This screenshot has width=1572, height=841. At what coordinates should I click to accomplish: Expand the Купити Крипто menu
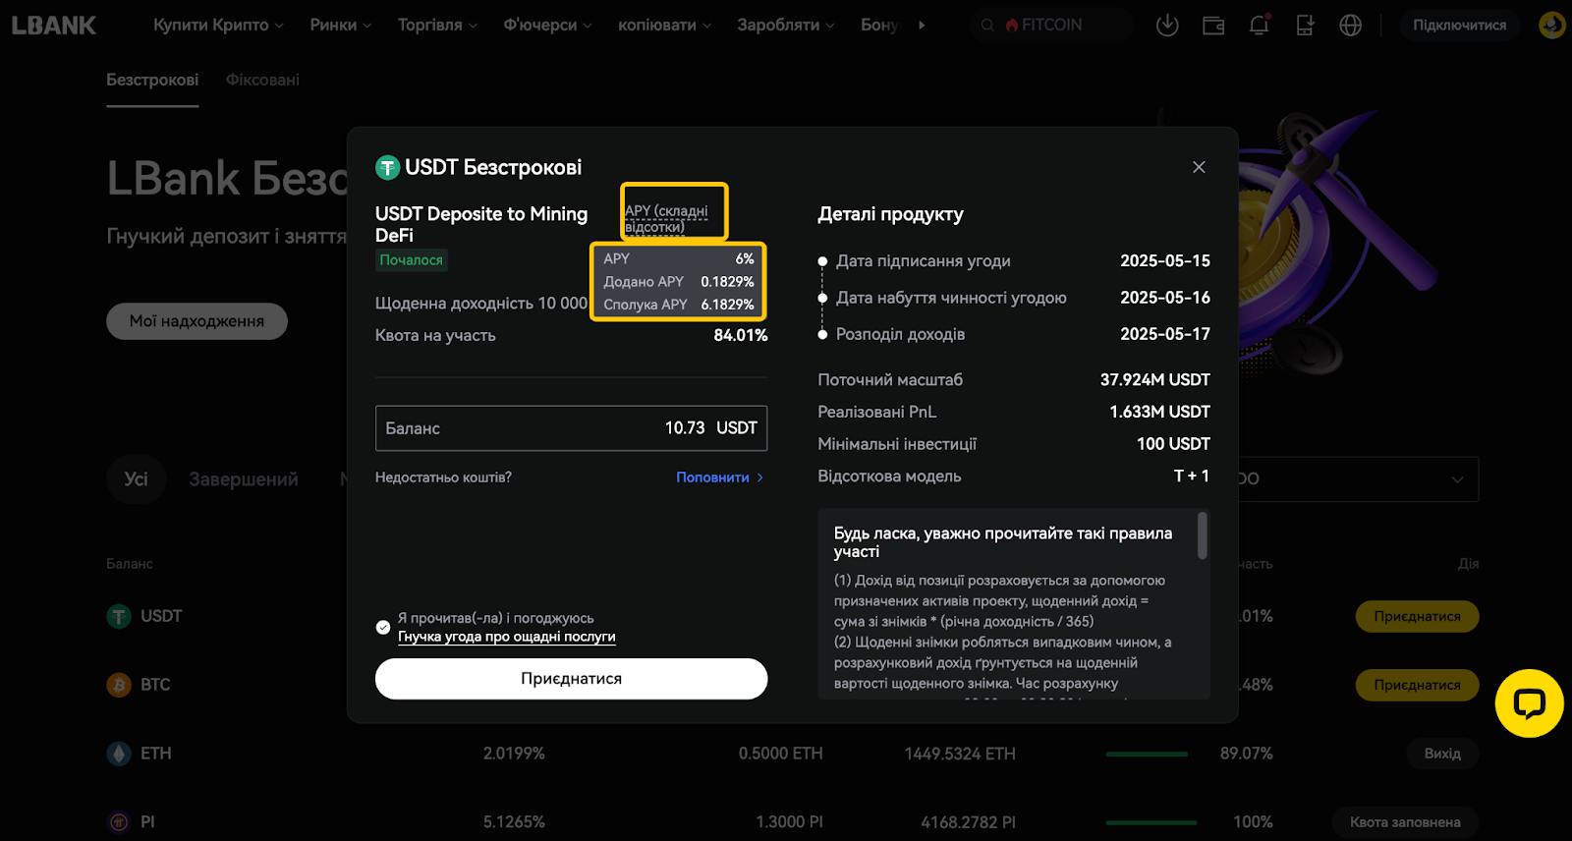click(218, 26)
